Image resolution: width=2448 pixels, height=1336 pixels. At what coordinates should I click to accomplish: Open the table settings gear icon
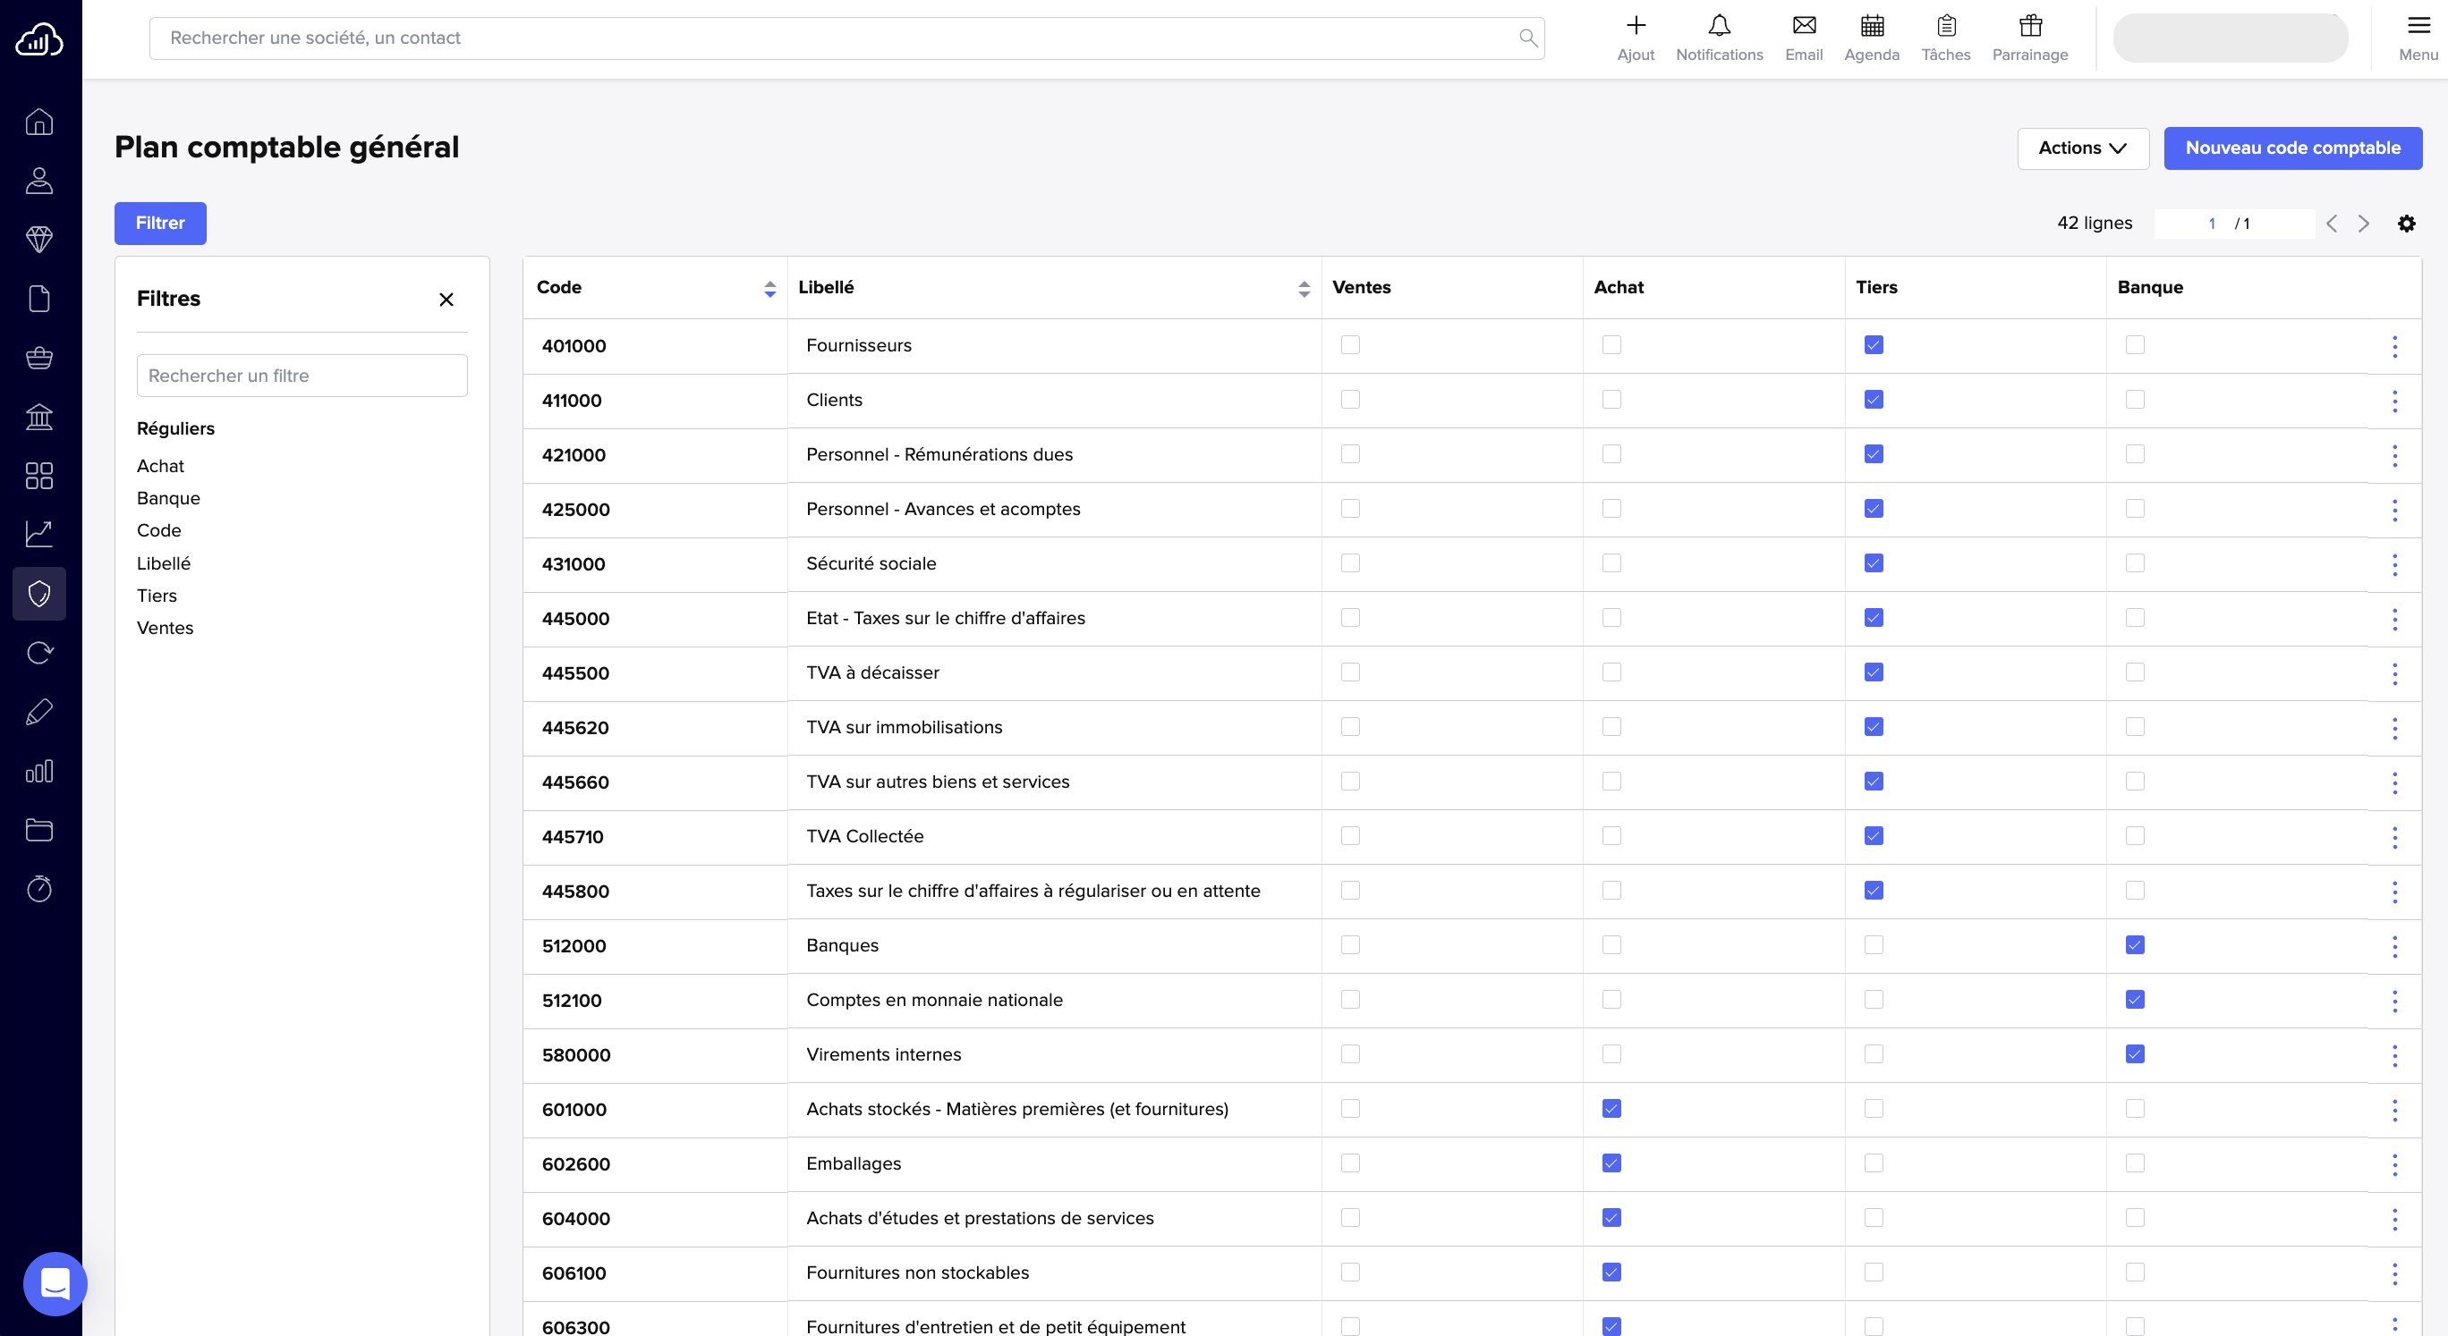[2405, 224]
